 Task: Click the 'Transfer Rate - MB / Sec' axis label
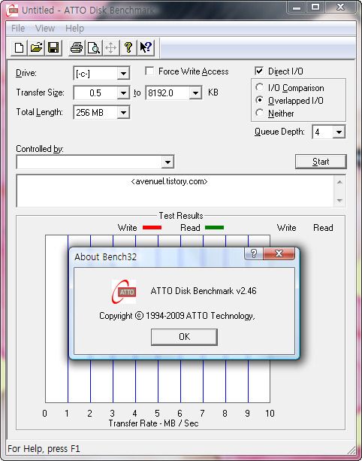[153, 423]
